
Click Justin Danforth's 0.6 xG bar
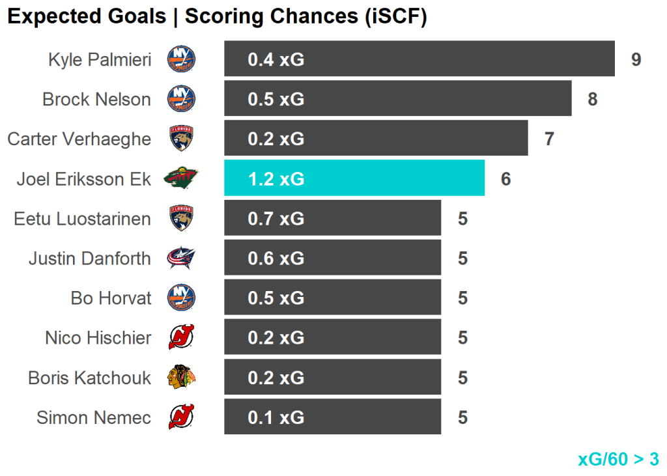[x=332, y=259]
